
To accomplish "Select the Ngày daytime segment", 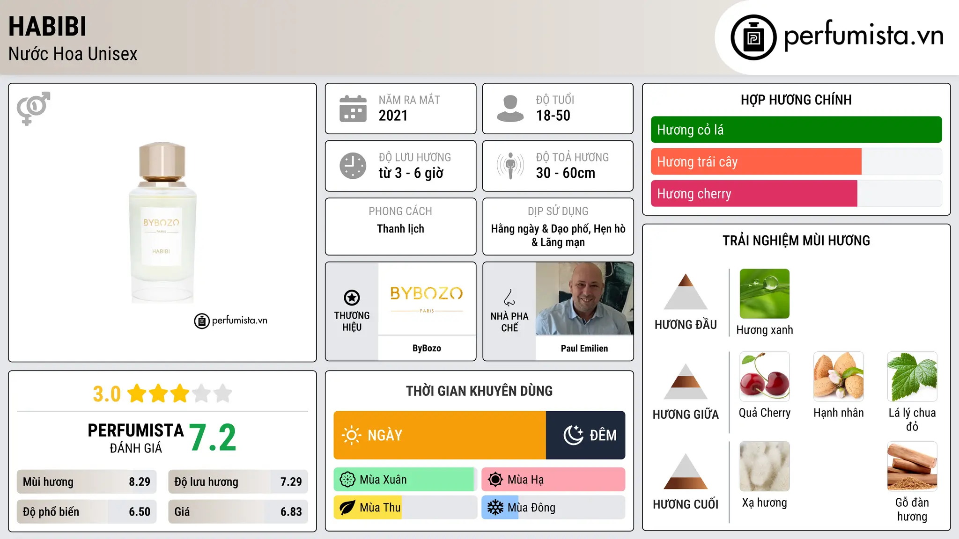I will pyautogui.click(x=440, y=435).
